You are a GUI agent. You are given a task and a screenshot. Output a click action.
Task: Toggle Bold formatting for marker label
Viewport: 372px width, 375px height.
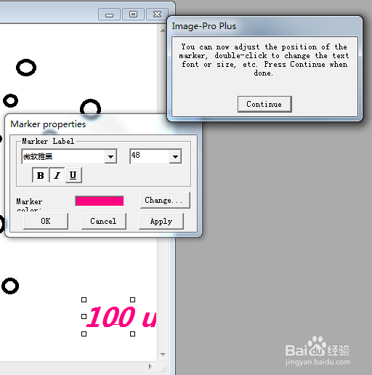[40, 175]
